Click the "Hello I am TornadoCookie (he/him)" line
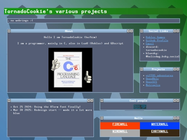This screenshot has height=140, width=187. 70,37
